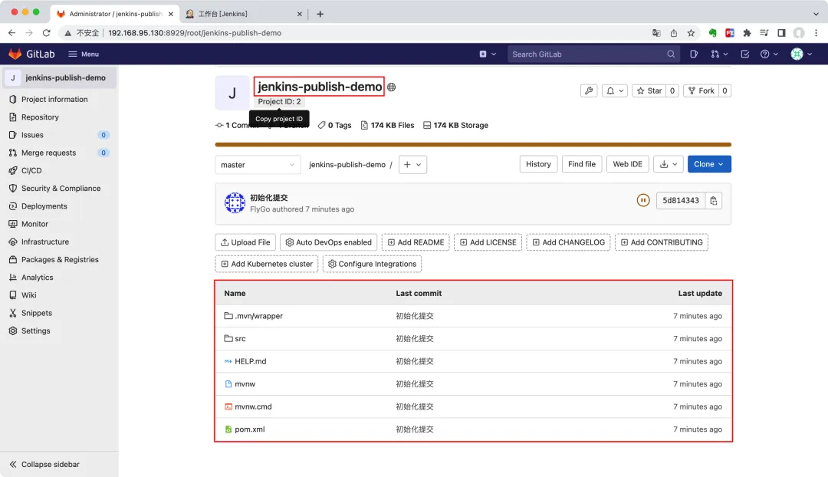Open the 174 KB Storage link
The height and width of the screenshot is (477, 828).
(455, 125)
